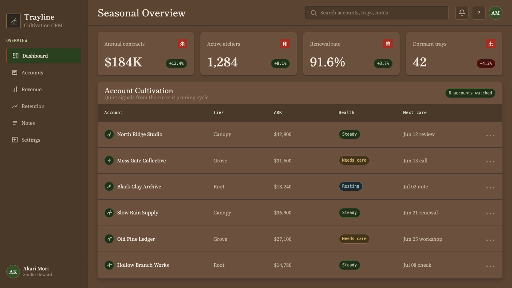512x288 pixels.
Task: Open more options for Black Clay Archive
Action: (490, 187)
